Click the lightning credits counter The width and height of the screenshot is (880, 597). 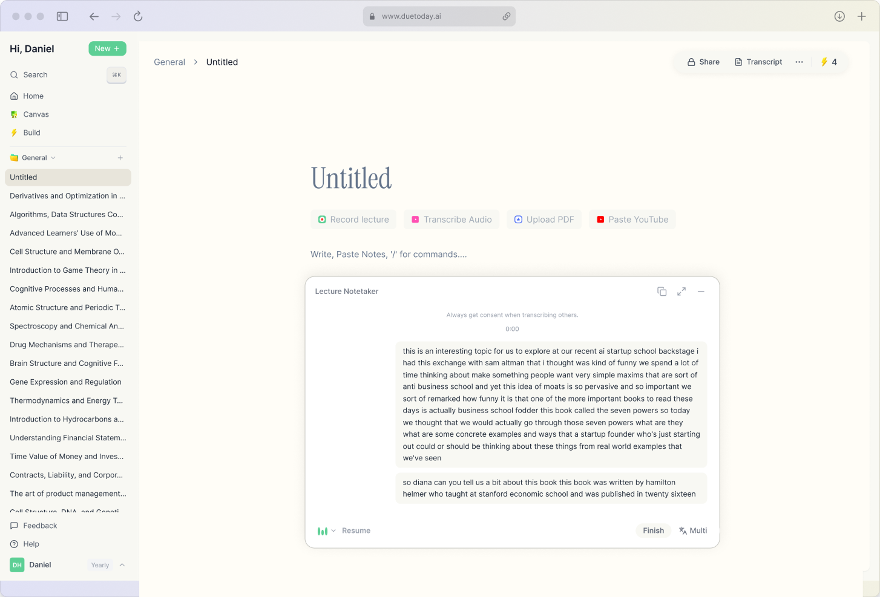[829, 61]
